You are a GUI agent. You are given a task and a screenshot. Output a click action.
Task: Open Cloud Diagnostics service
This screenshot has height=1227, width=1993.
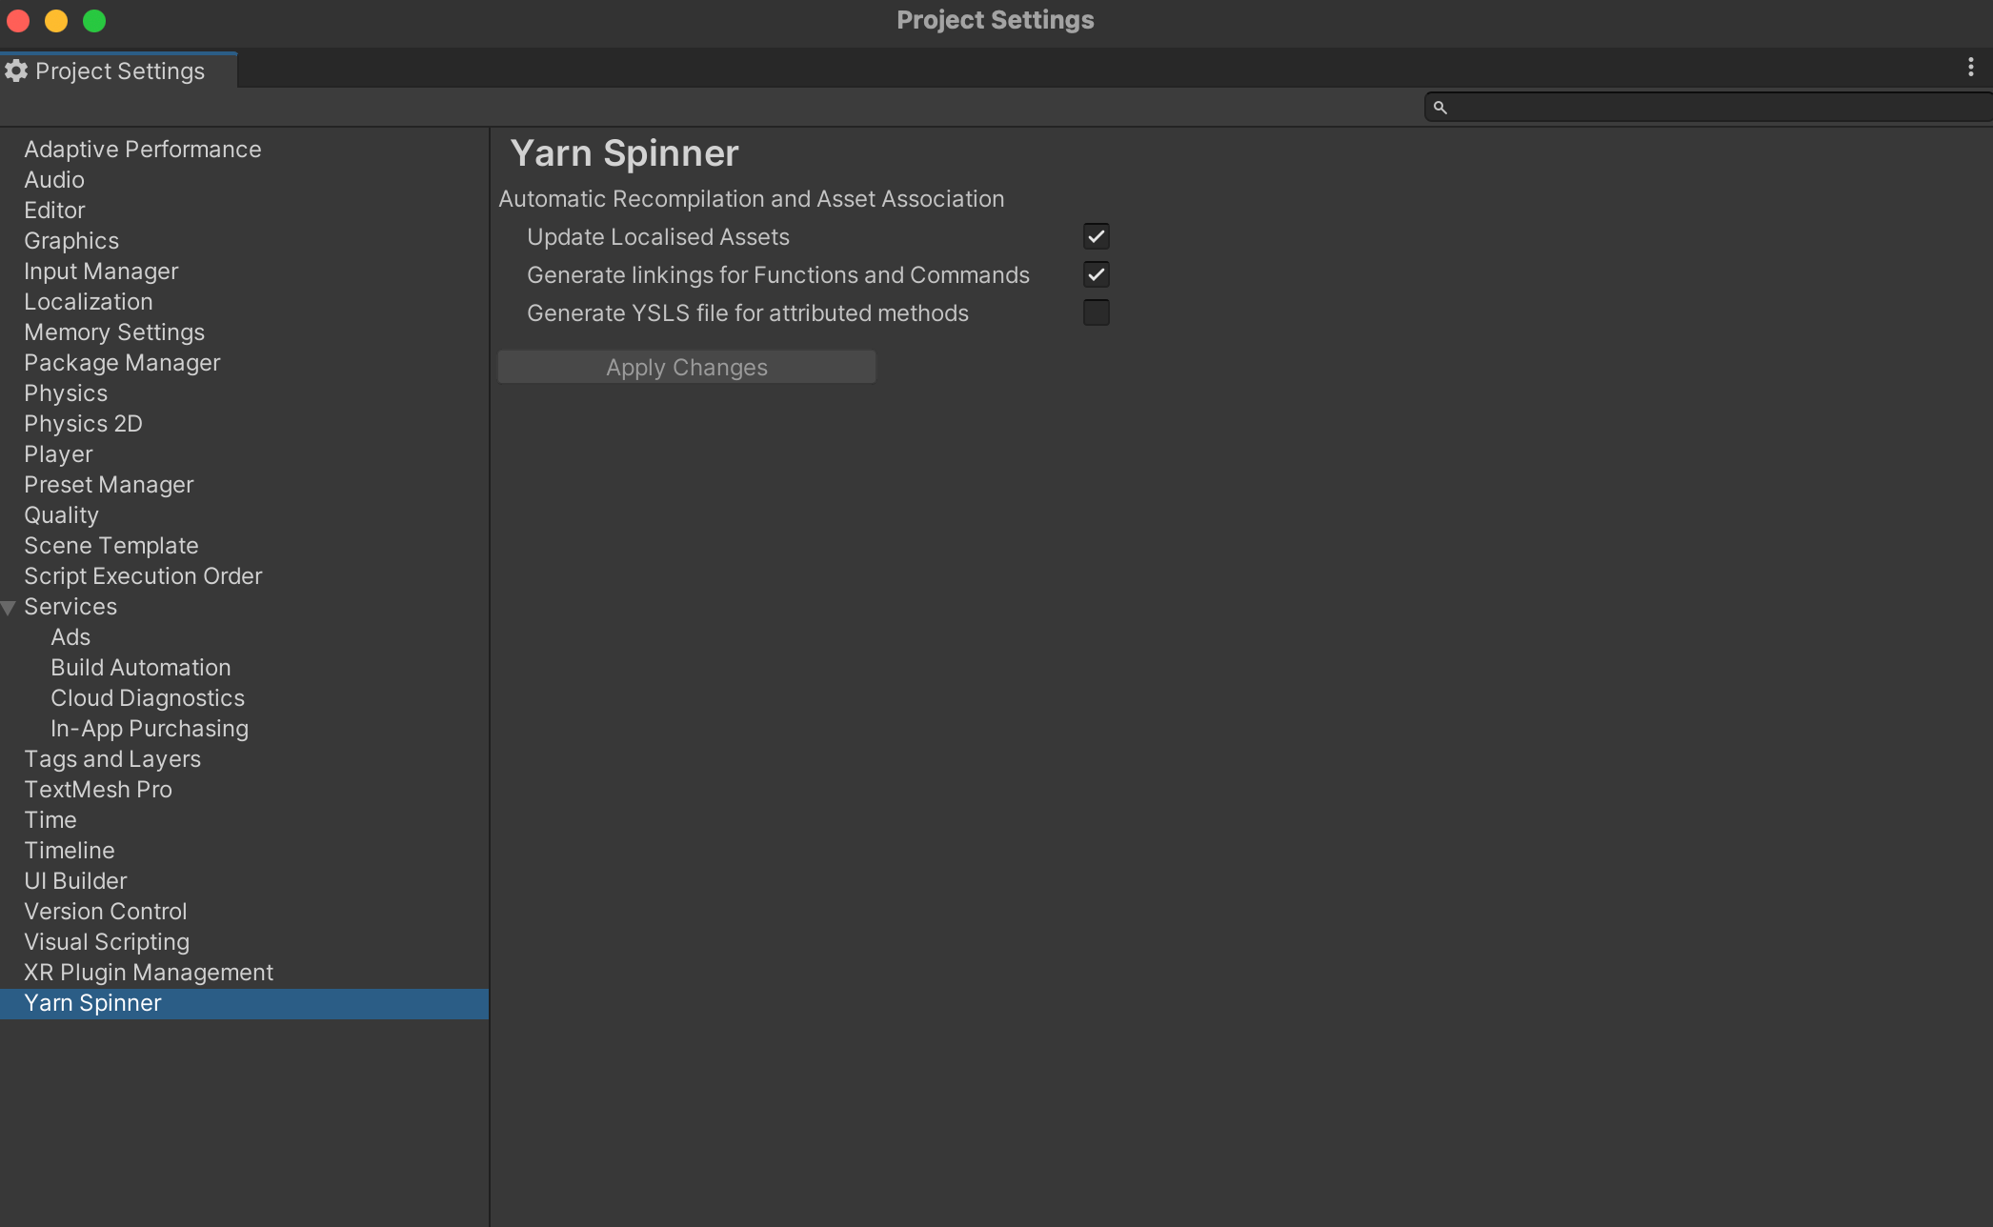(x=148, y=697)
